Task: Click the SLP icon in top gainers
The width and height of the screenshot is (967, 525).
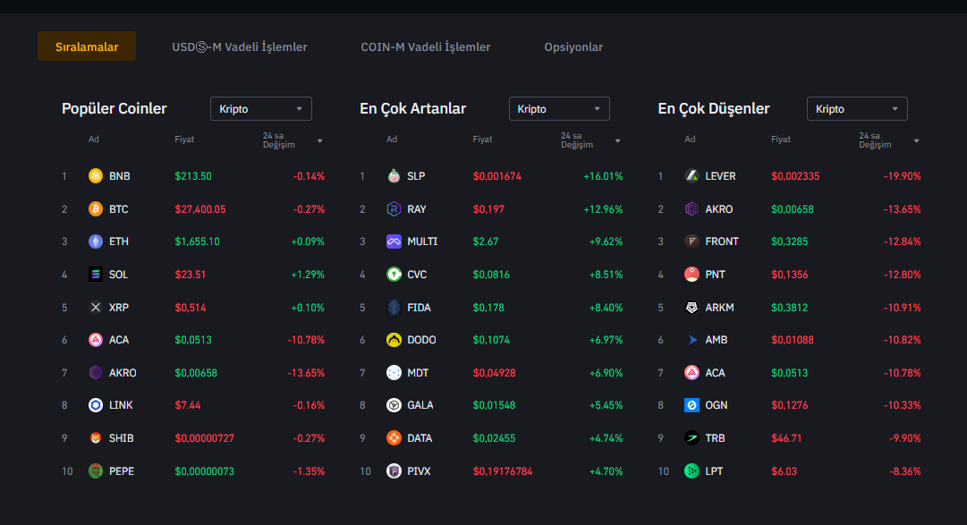Action: [394, 176]
